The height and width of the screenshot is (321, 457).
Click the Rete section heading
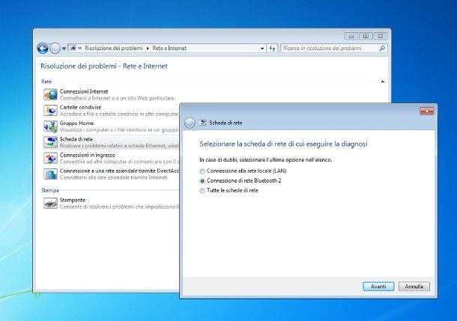point(46,82)
